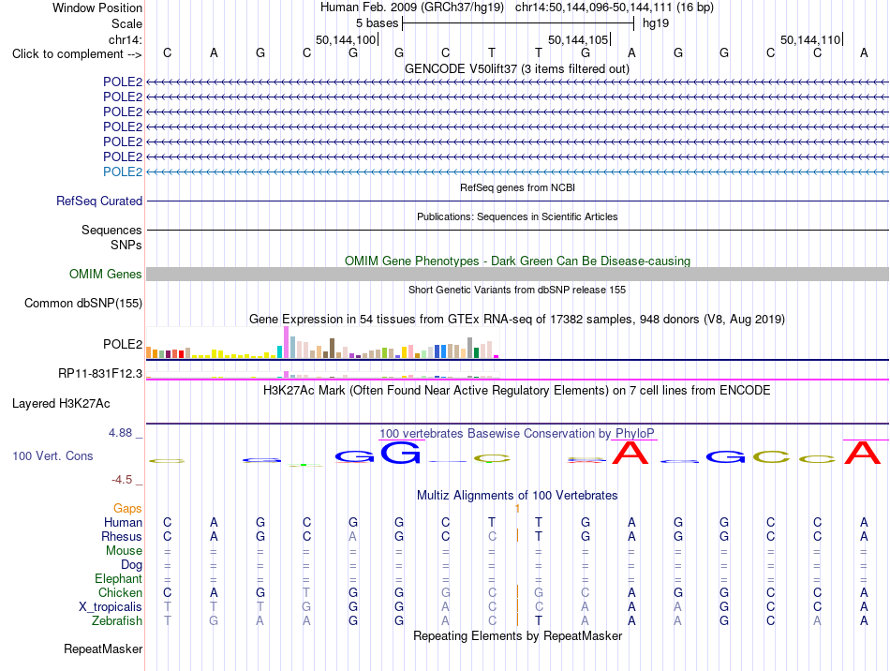This screenshot has width=890, height=671.
Task: Click the Zebrafish species row label
Action: click(x=117, y=621)
